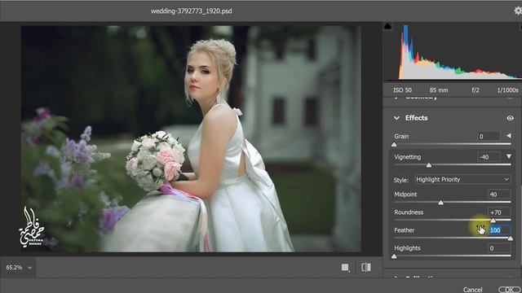Viewport: 522px width, 293px height.
Task: Click the Feather slider handle
Action: coord(511,238)
